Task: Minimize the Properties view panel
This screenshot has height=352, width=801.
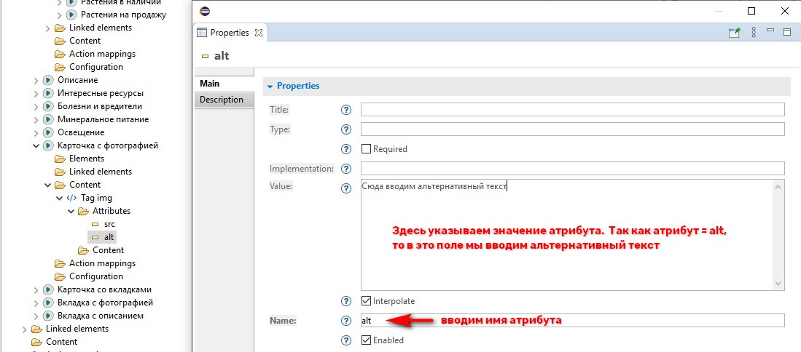Action: (771, 31)
